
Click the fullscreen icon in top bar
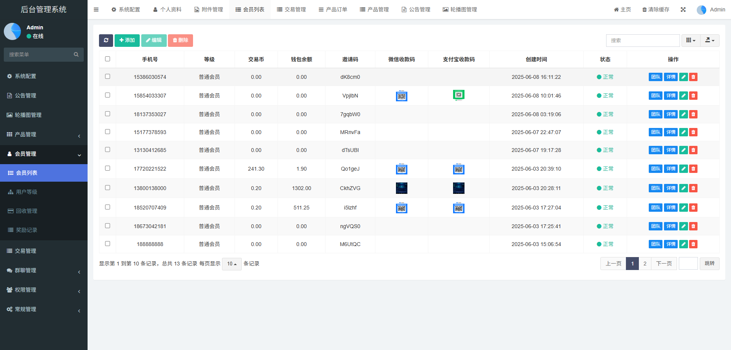coord(683,10)
